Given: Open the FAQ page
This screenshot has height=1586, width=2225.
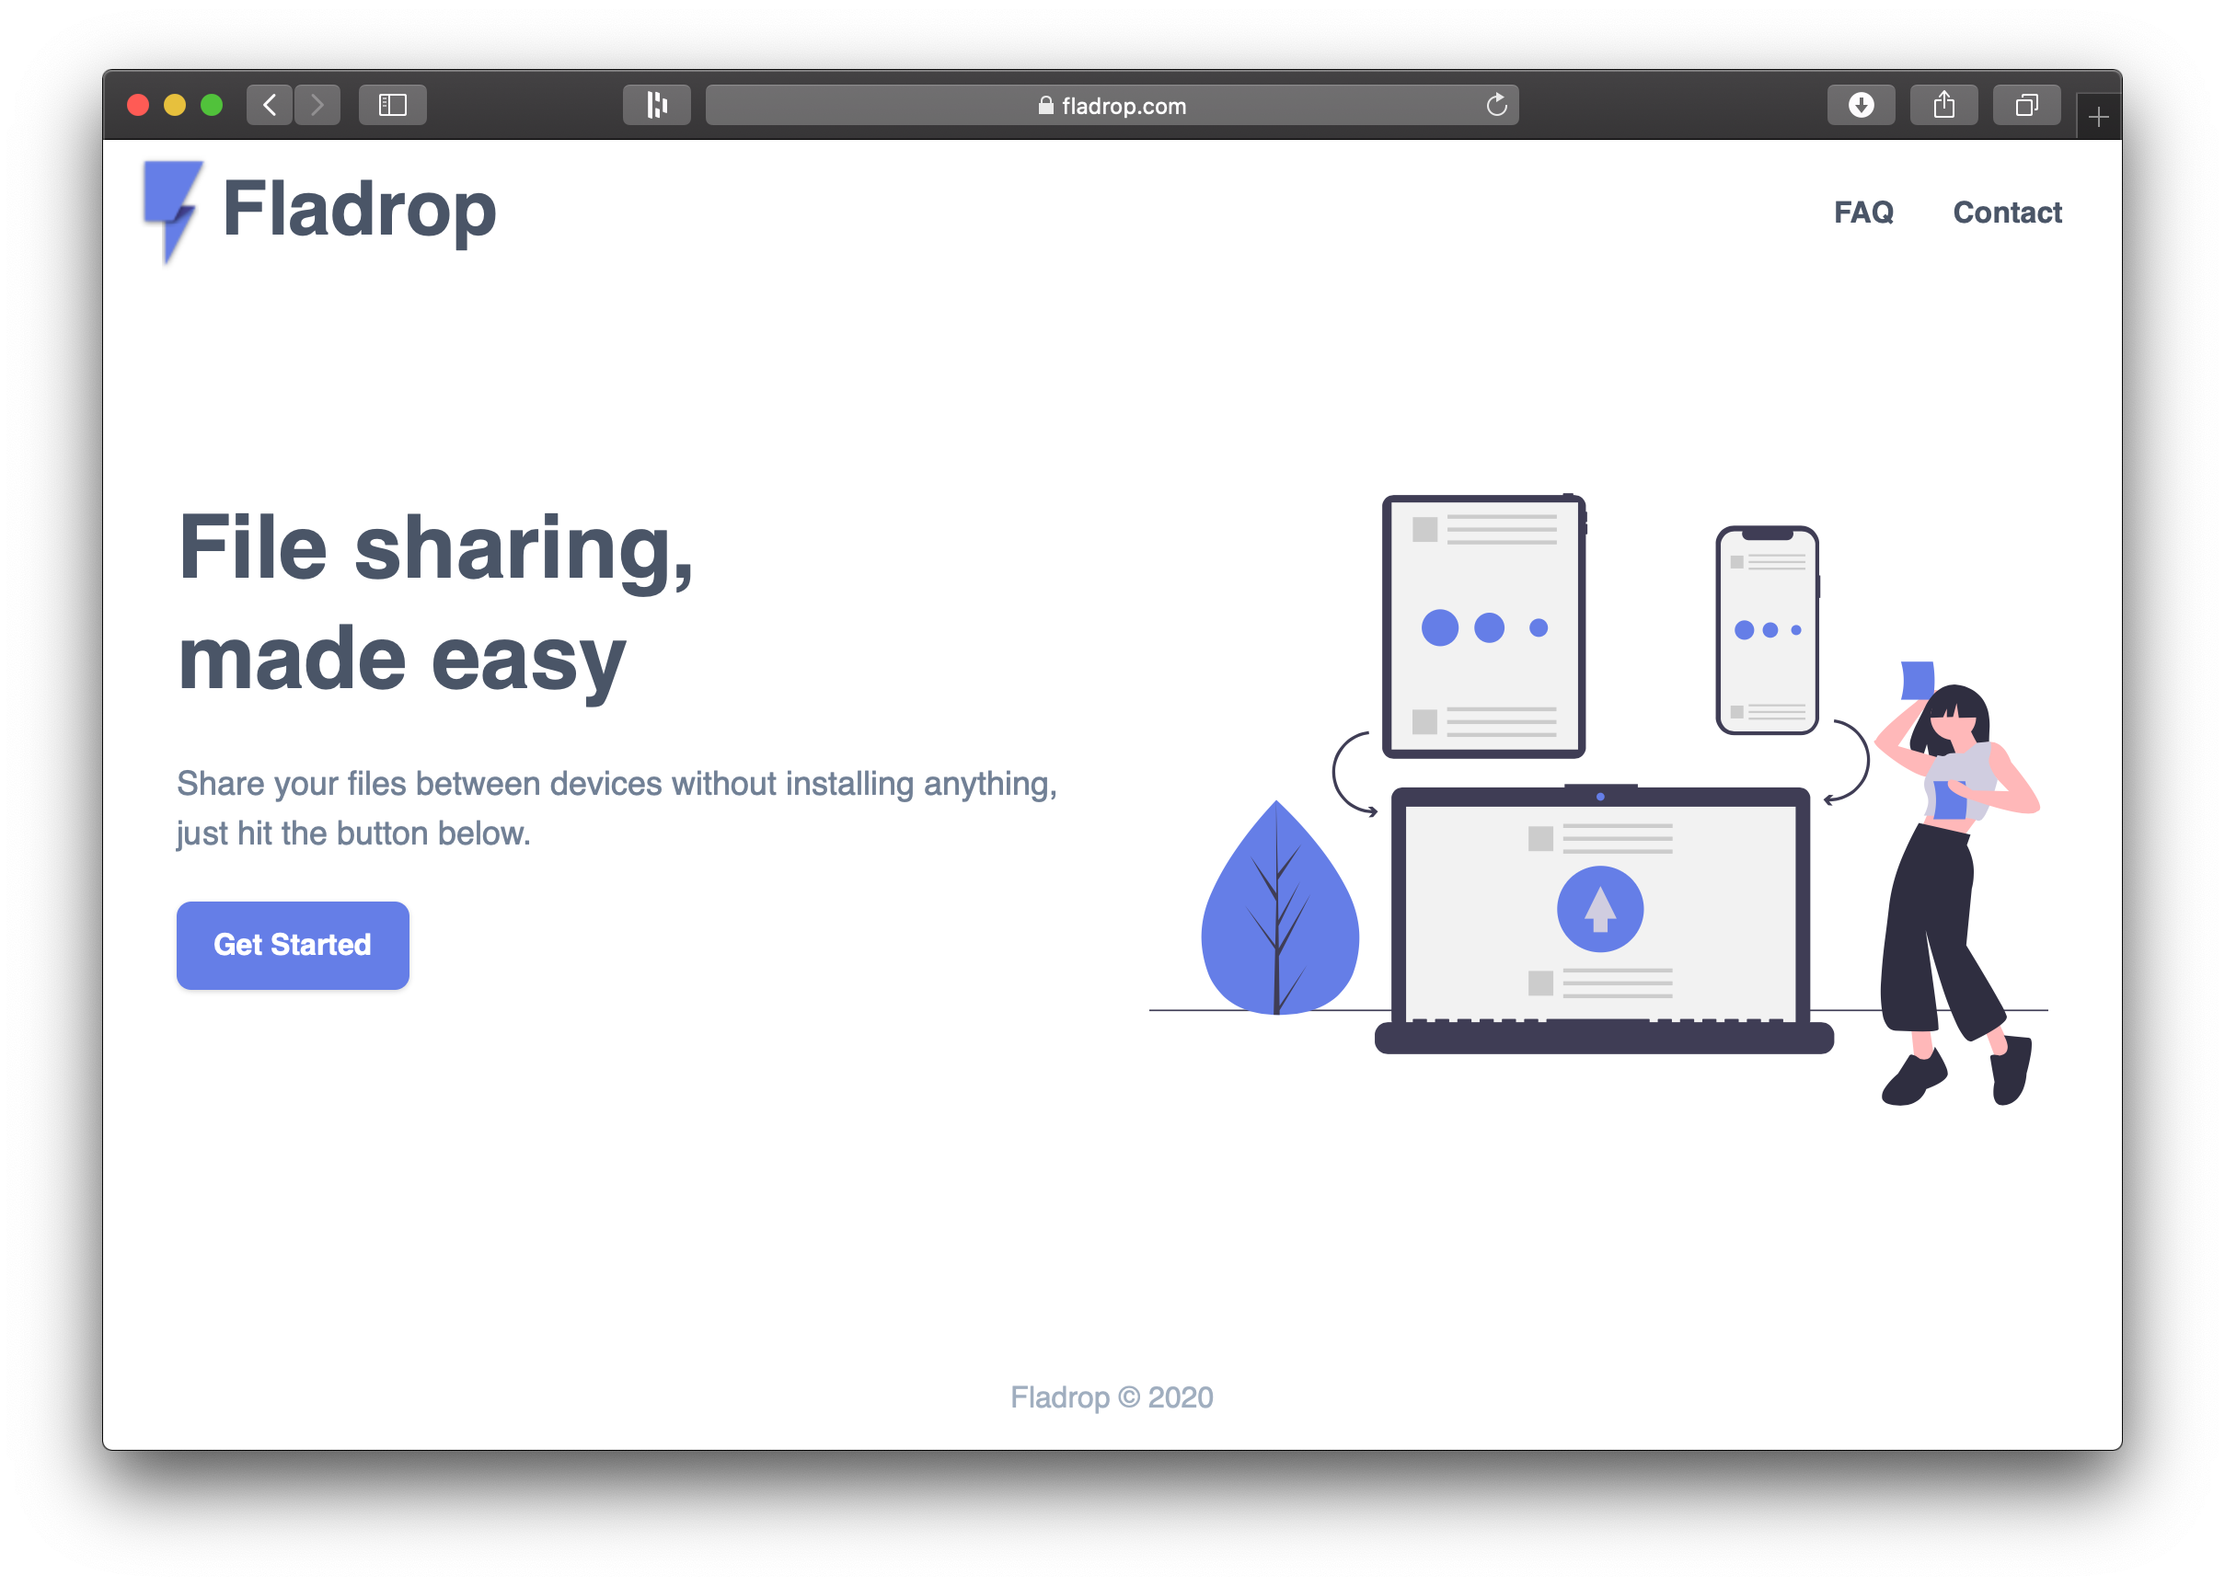Looking at the screenshot, I should click(1863, 212).
